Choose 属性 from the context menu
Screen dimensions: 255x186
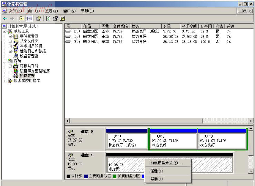click(x=156, y=171)
